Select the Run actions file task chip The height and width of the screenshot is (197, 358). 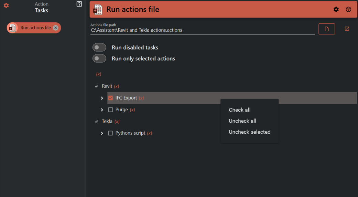click(34, 28)
